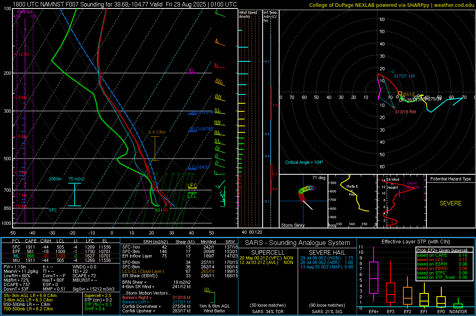The width and height of the screenshot is (476, 316).
Task: Click the Potential Hazard Type heading
Action: coord(451,179)
